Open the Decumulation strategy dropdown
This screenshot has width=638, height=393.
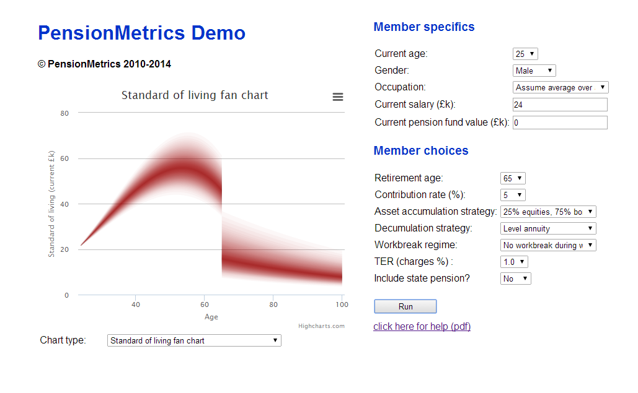point(548,228)
